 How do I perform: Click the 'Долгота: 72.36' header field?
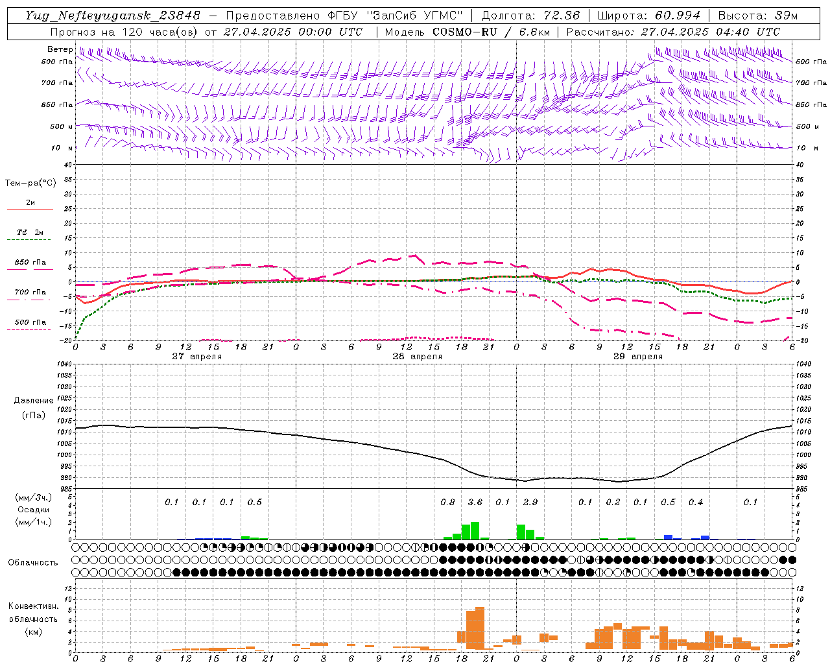(531, 16)
